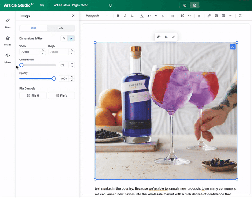Select px as dimension unit
252x198 pixels.
[x=71, y=38]
